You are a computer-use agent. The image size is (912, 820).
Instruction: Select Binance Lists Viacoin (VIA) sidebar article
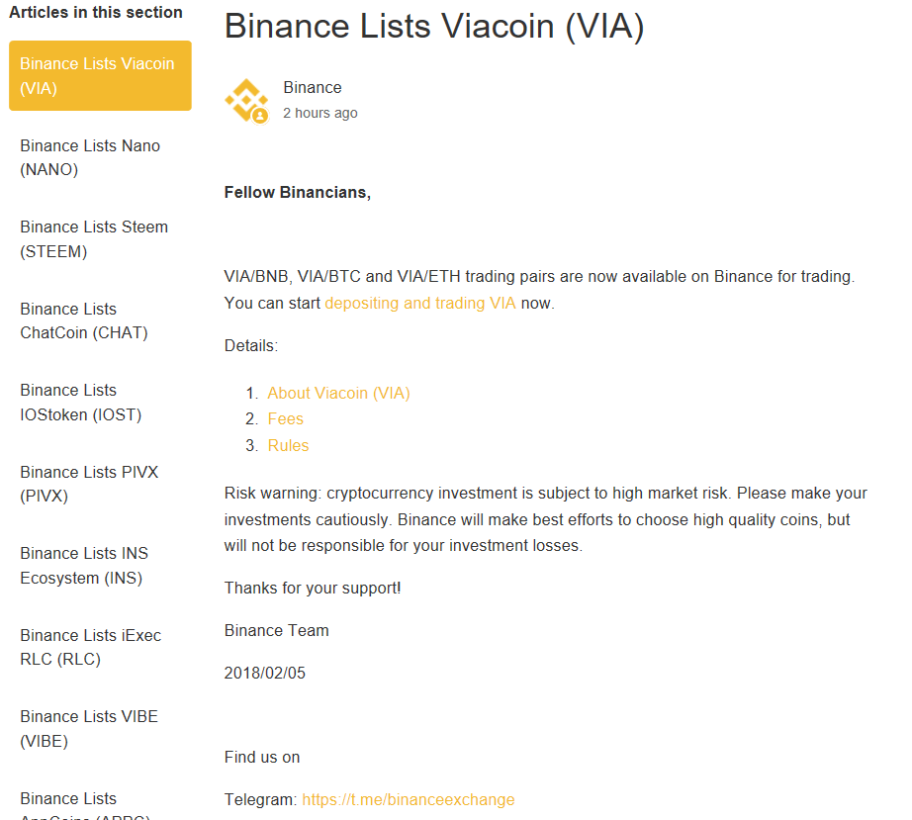99,75
